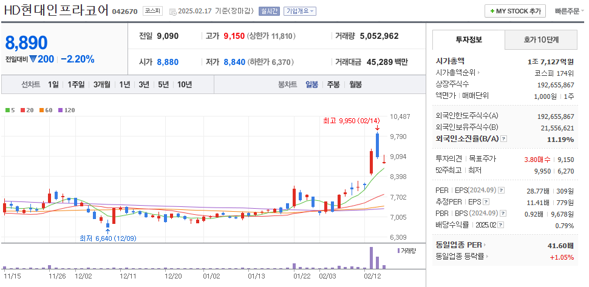Click the MY STOCK 추가 button
The height and width of the screenshot is (287, 589).
515,12
